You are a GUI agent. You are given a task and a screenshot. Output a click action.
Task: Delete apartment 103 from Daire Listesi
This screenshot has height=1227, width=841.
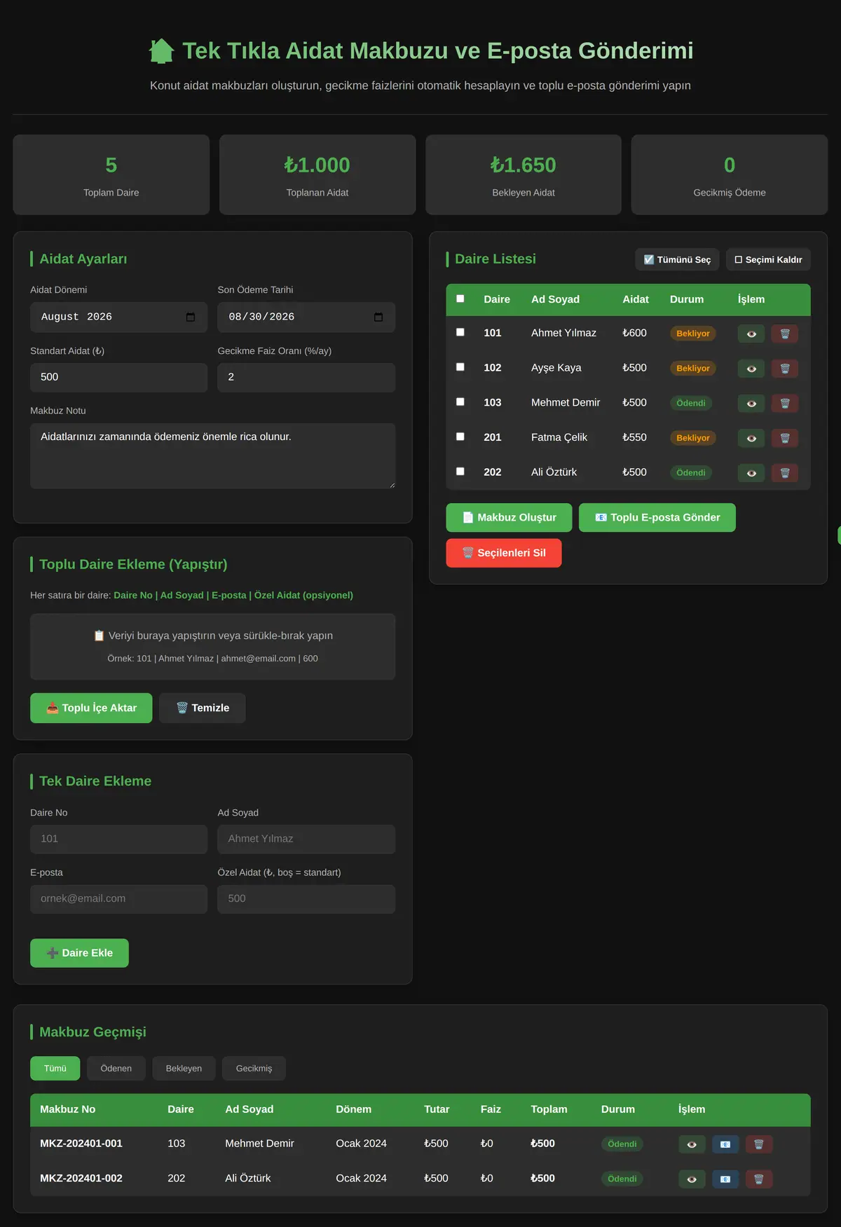pos(785,404)
